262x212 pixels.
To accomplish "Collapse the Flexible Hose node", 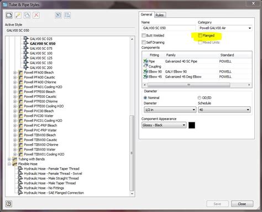I will click(9, 164).
